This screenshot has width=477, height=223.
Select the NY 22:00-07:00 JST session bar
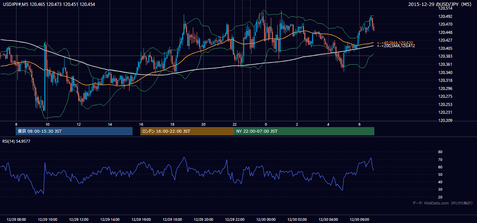click(x=304, y=131)
